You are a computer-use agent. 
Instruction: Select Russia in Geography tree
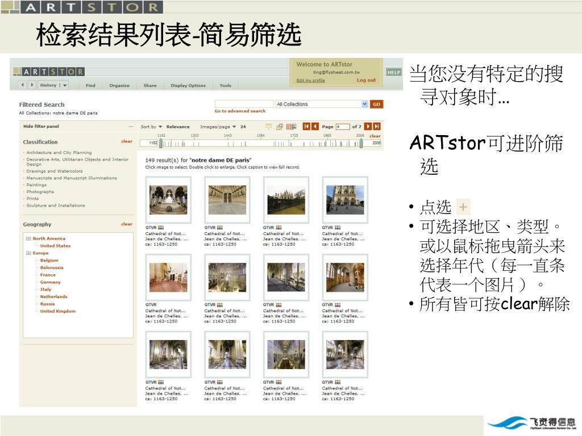tap(48, 304)
